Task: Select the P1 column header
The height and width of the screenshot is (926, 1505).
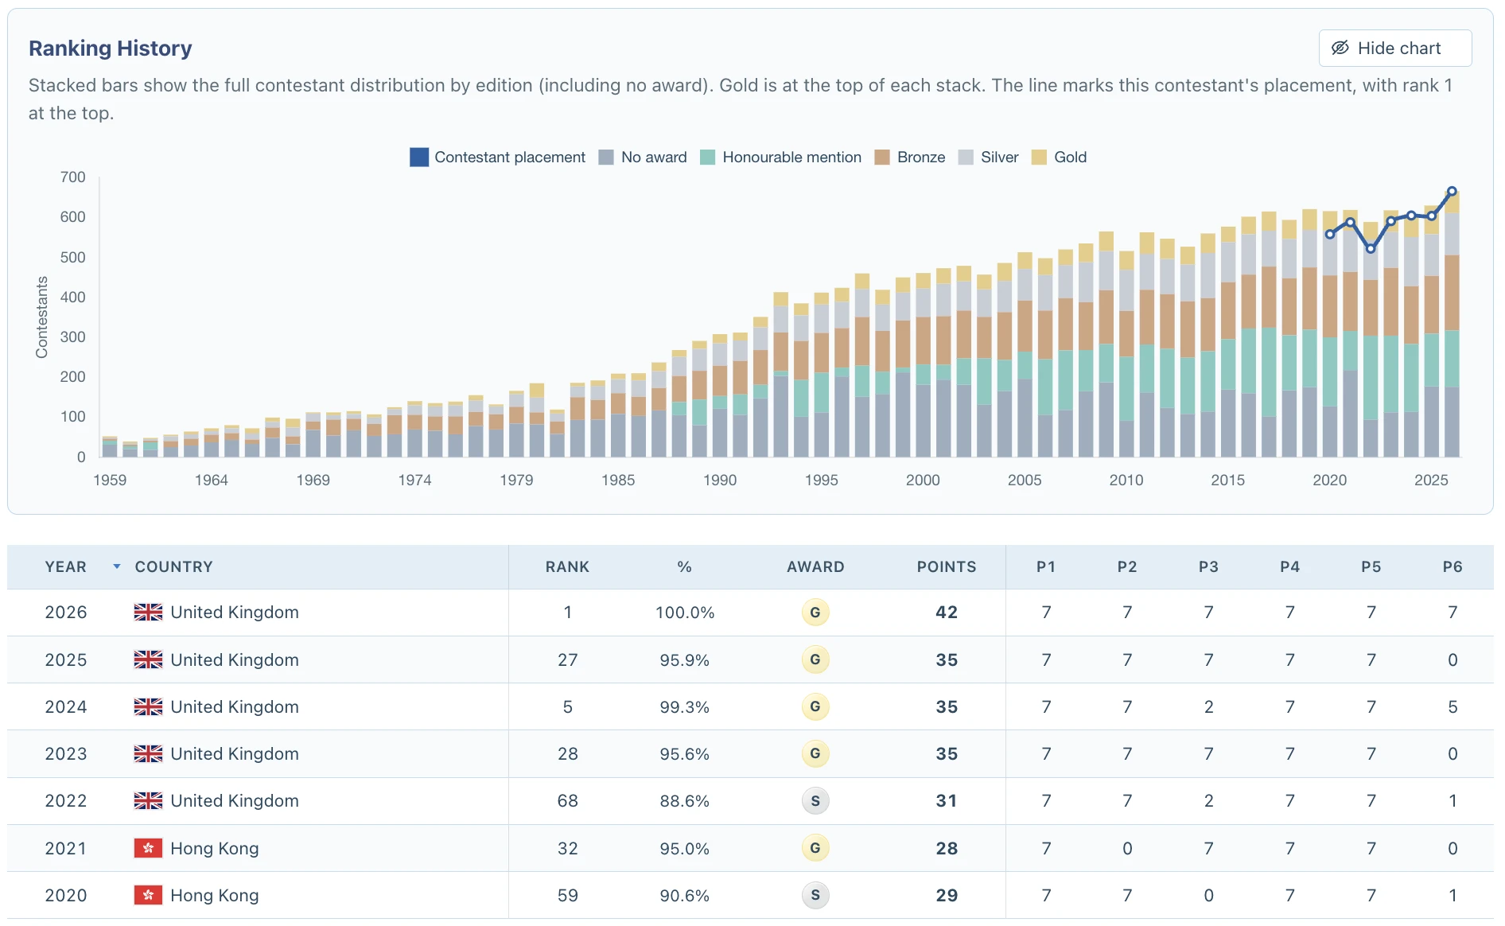Action: pos(1046,567)
